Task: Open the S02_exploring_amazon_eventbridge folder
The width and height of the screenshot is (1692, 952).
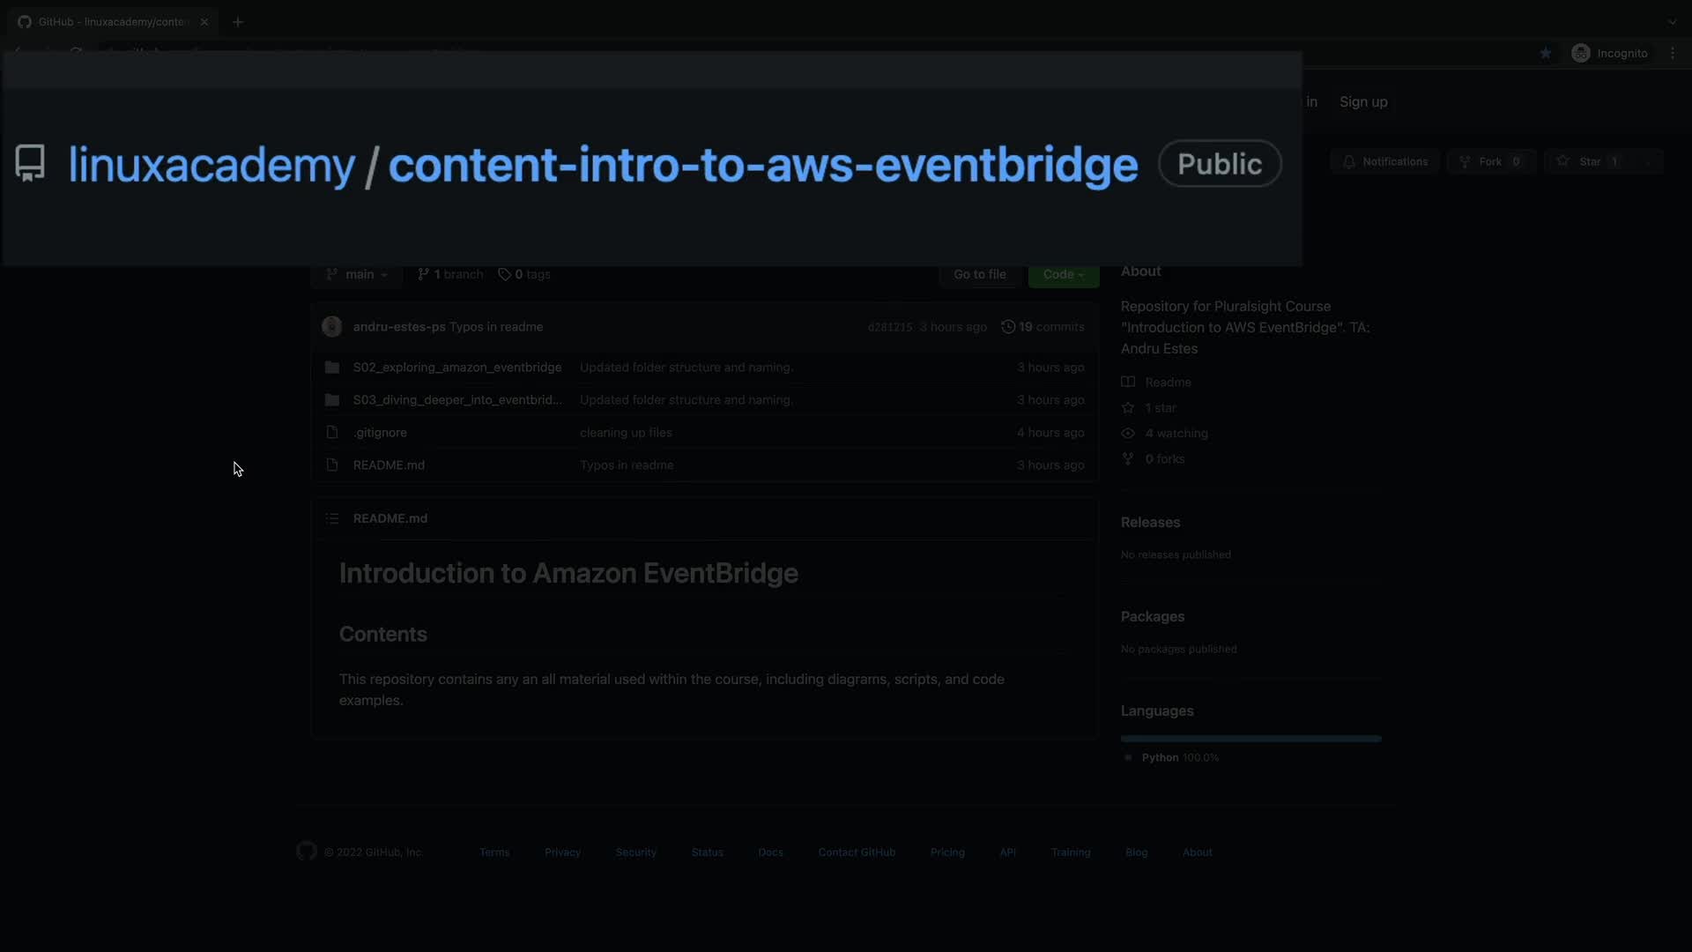Action: pos(456,368)
